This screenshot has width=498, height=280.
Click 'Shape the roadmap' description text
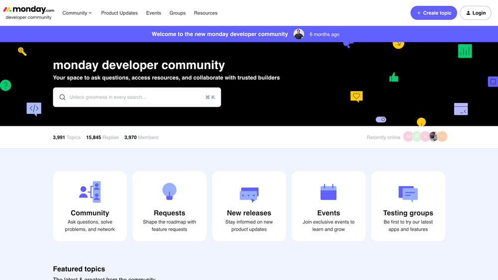pos(169,225)
